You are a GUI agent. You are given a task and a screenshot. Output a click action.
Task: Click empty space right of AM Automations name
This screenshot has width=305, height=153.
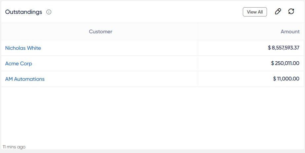coord(121,79)
